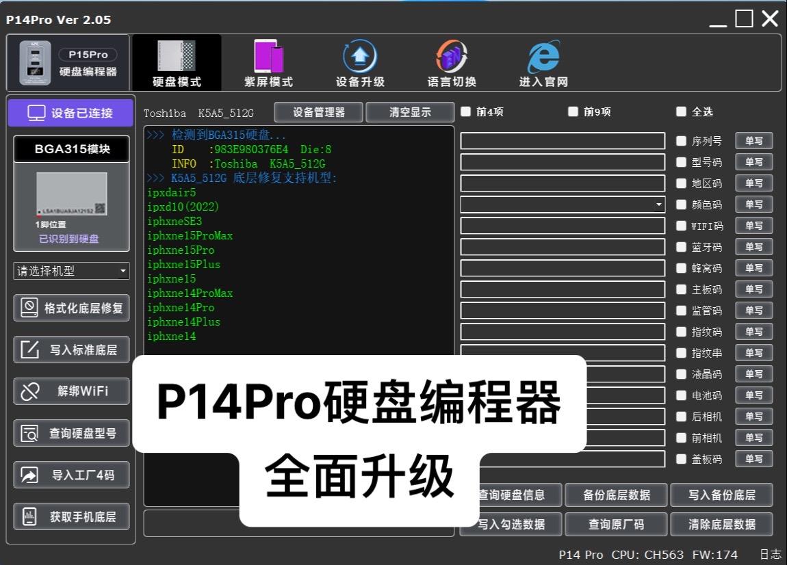The width and height of the screenshot is (787, 565).
Task: Open 进入官网 official website icon
Action: 543,56
